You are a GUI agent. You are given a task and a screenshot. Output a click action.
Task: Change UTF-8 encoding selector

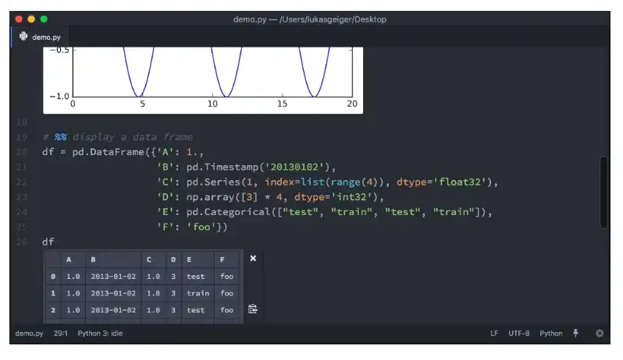pyautogui.click(x=519, y=334)
